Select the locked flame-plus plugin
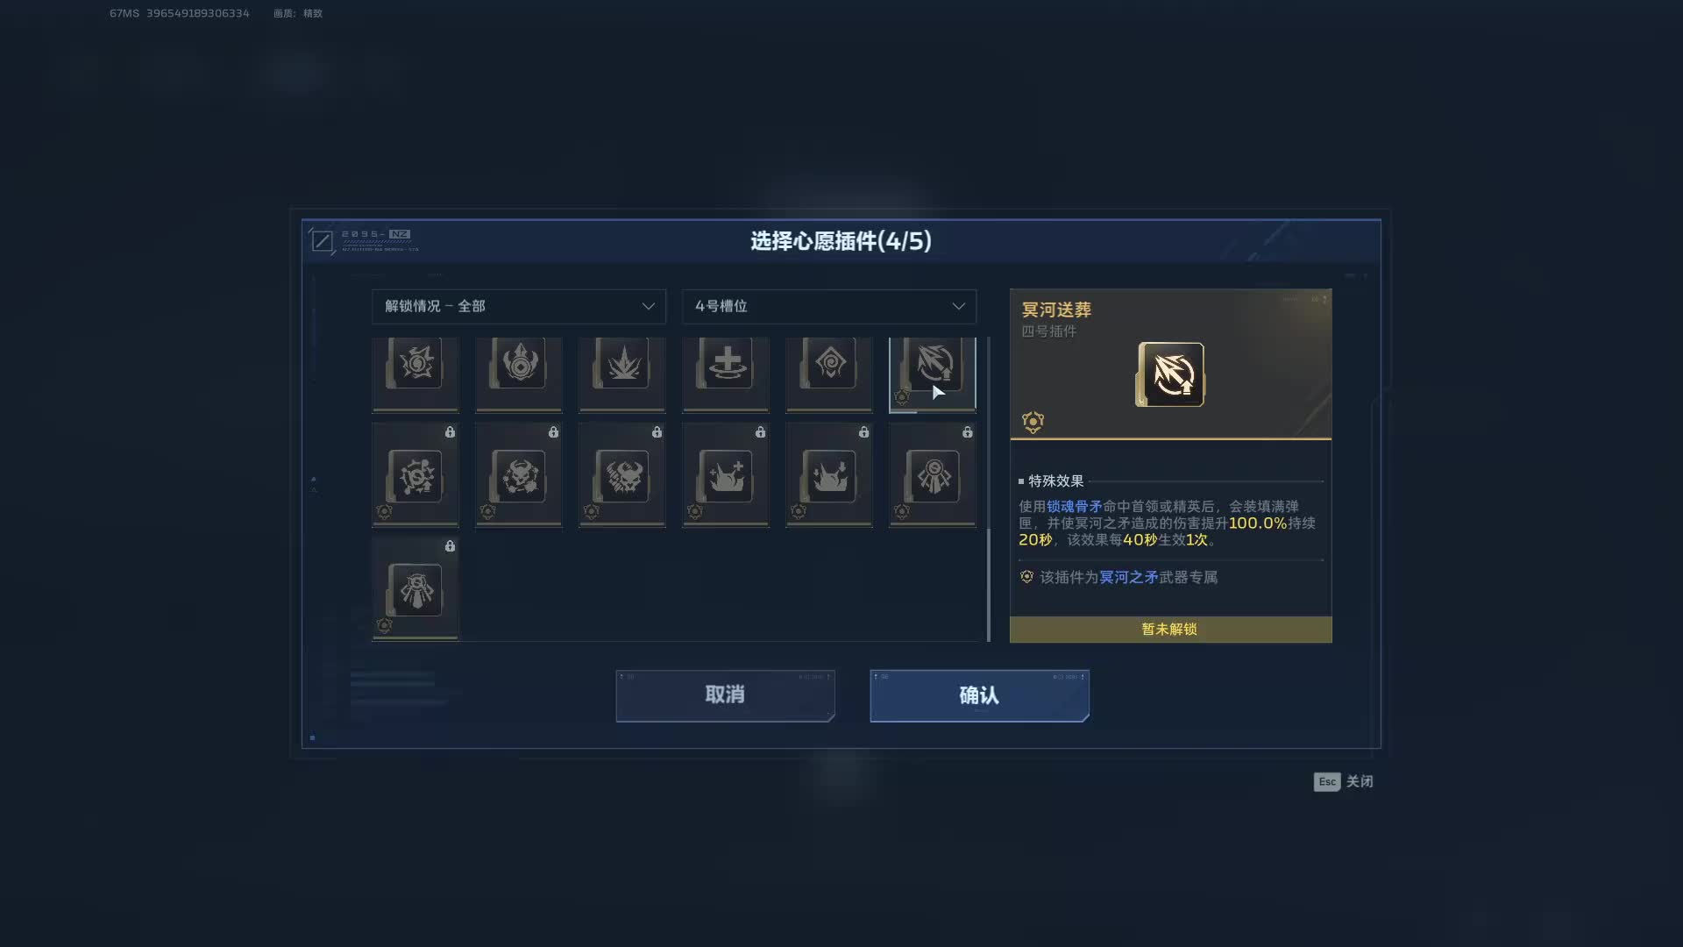 coord(726,475)
